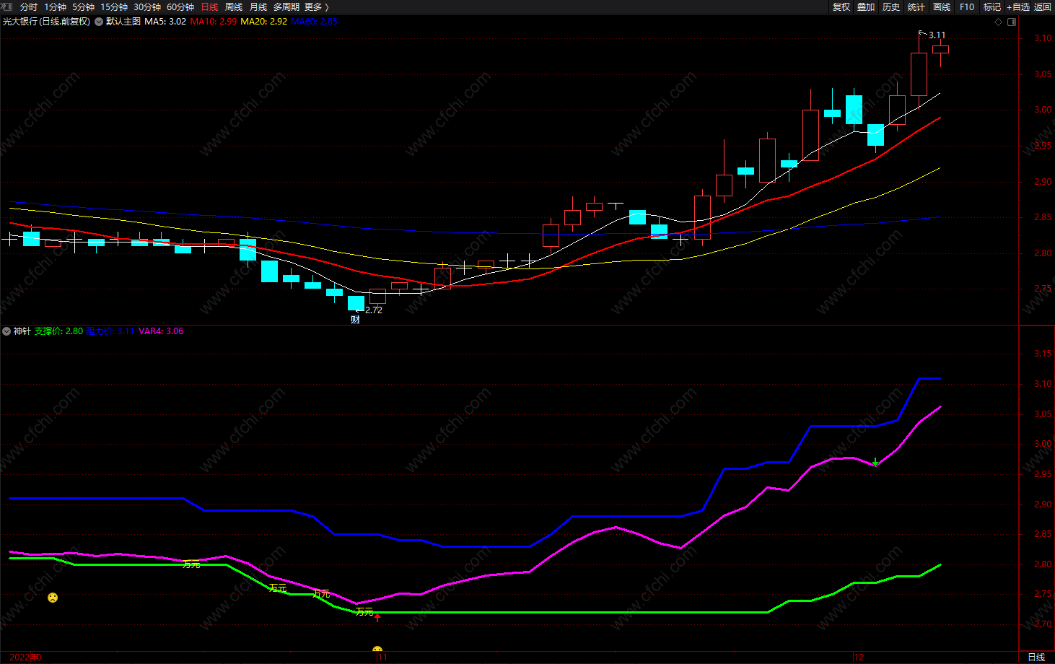
Task: Select the 30分钟 period tab
Action: pyautogui.click(x=147, y=6)
